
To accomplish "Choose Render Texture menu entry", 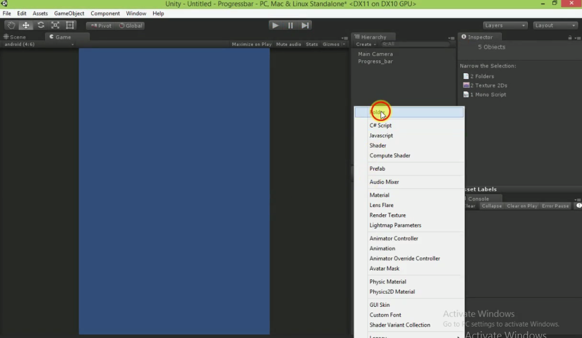I will point(409,215).
